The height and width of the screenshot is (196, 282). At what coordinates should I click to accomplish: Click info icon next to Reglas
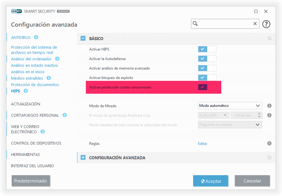tap(269, 143)
